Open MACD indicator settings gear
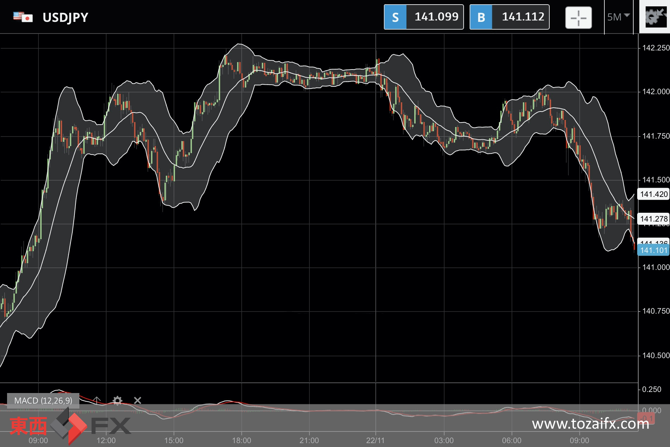This screenshot has width=670, height=447. point(117,400)
